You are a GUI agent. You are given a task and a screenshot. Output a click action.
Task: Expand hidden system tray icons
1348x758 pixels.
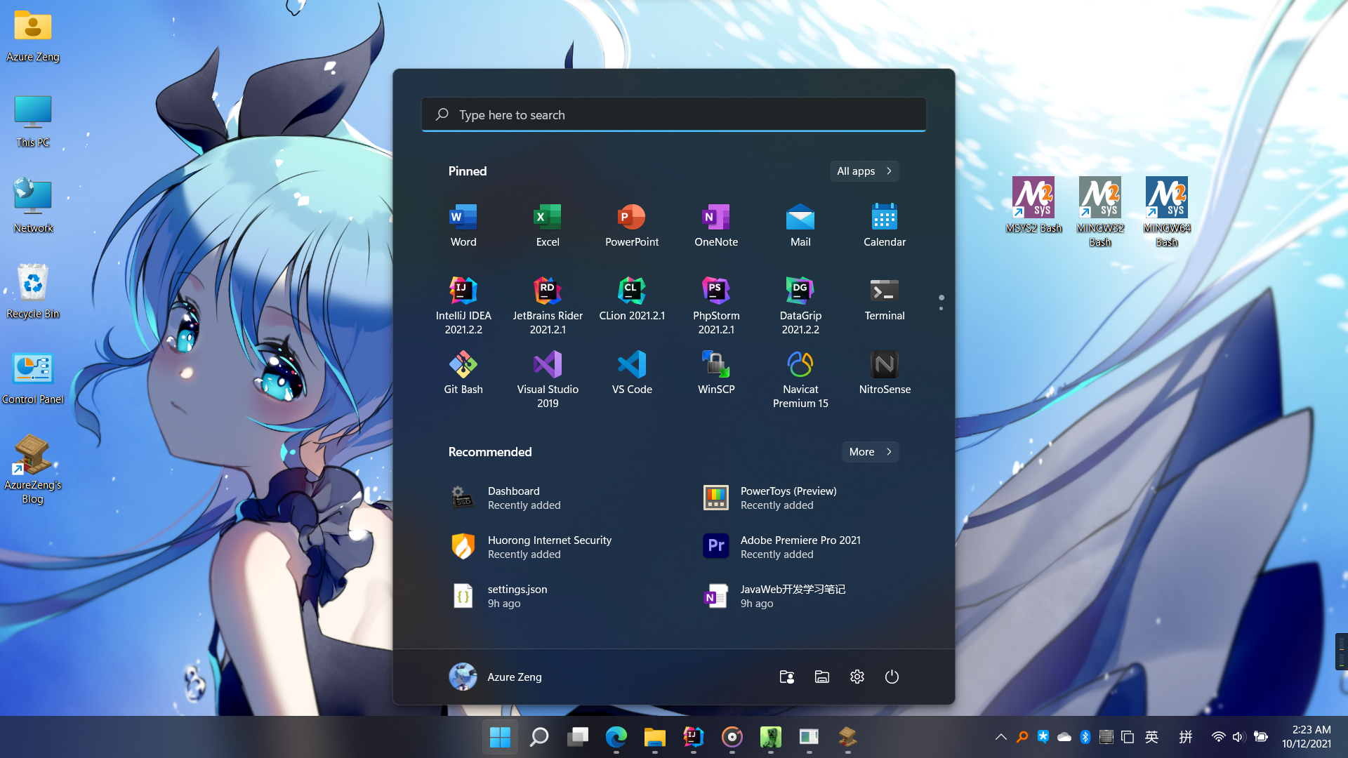[1000, 737]
